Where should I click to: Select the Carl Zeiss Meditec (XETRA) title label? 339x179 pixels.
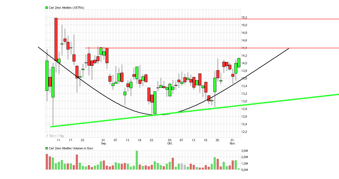67,8
